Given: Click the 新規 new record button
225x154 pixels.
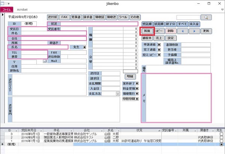Looking at the screenshot, I should coord(147,31).
